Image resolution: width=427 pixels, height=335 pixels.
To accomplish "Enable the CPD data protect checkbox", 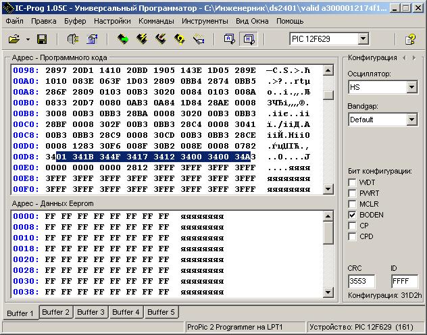I will pos(352,236).
